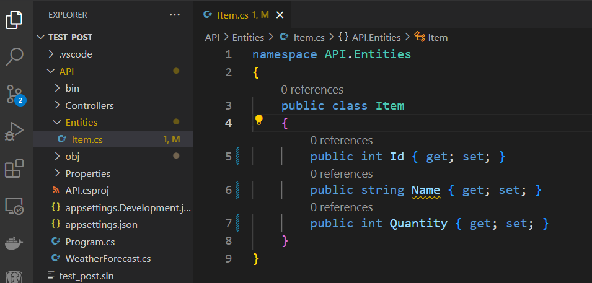Open test_post.sln file
Screen dimensions: 592x283
click(x=113, y=276)
